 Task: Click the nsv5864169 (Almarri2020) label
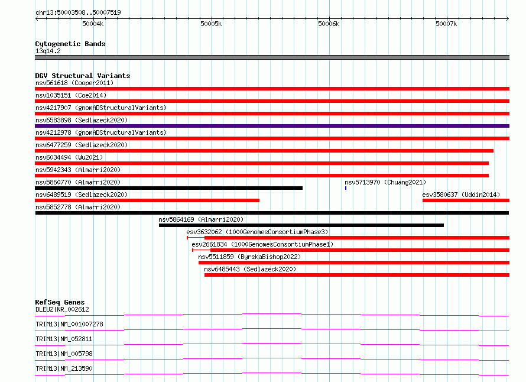click(x=201, y=219)
